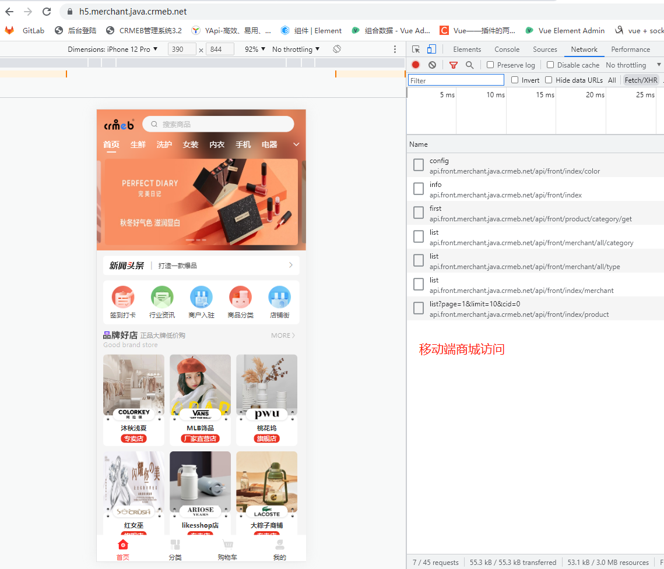This screenshot has height=569, width=664.
Task: Switch to the Performance tab
Action: 631,49
